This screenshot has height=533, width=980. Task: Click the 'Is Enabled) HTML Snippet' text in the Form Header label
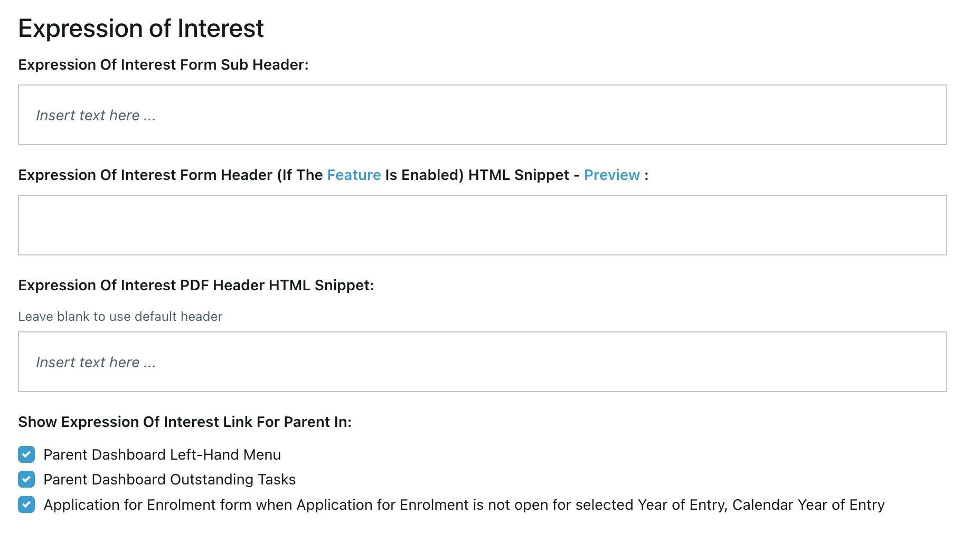click(477, 175)
